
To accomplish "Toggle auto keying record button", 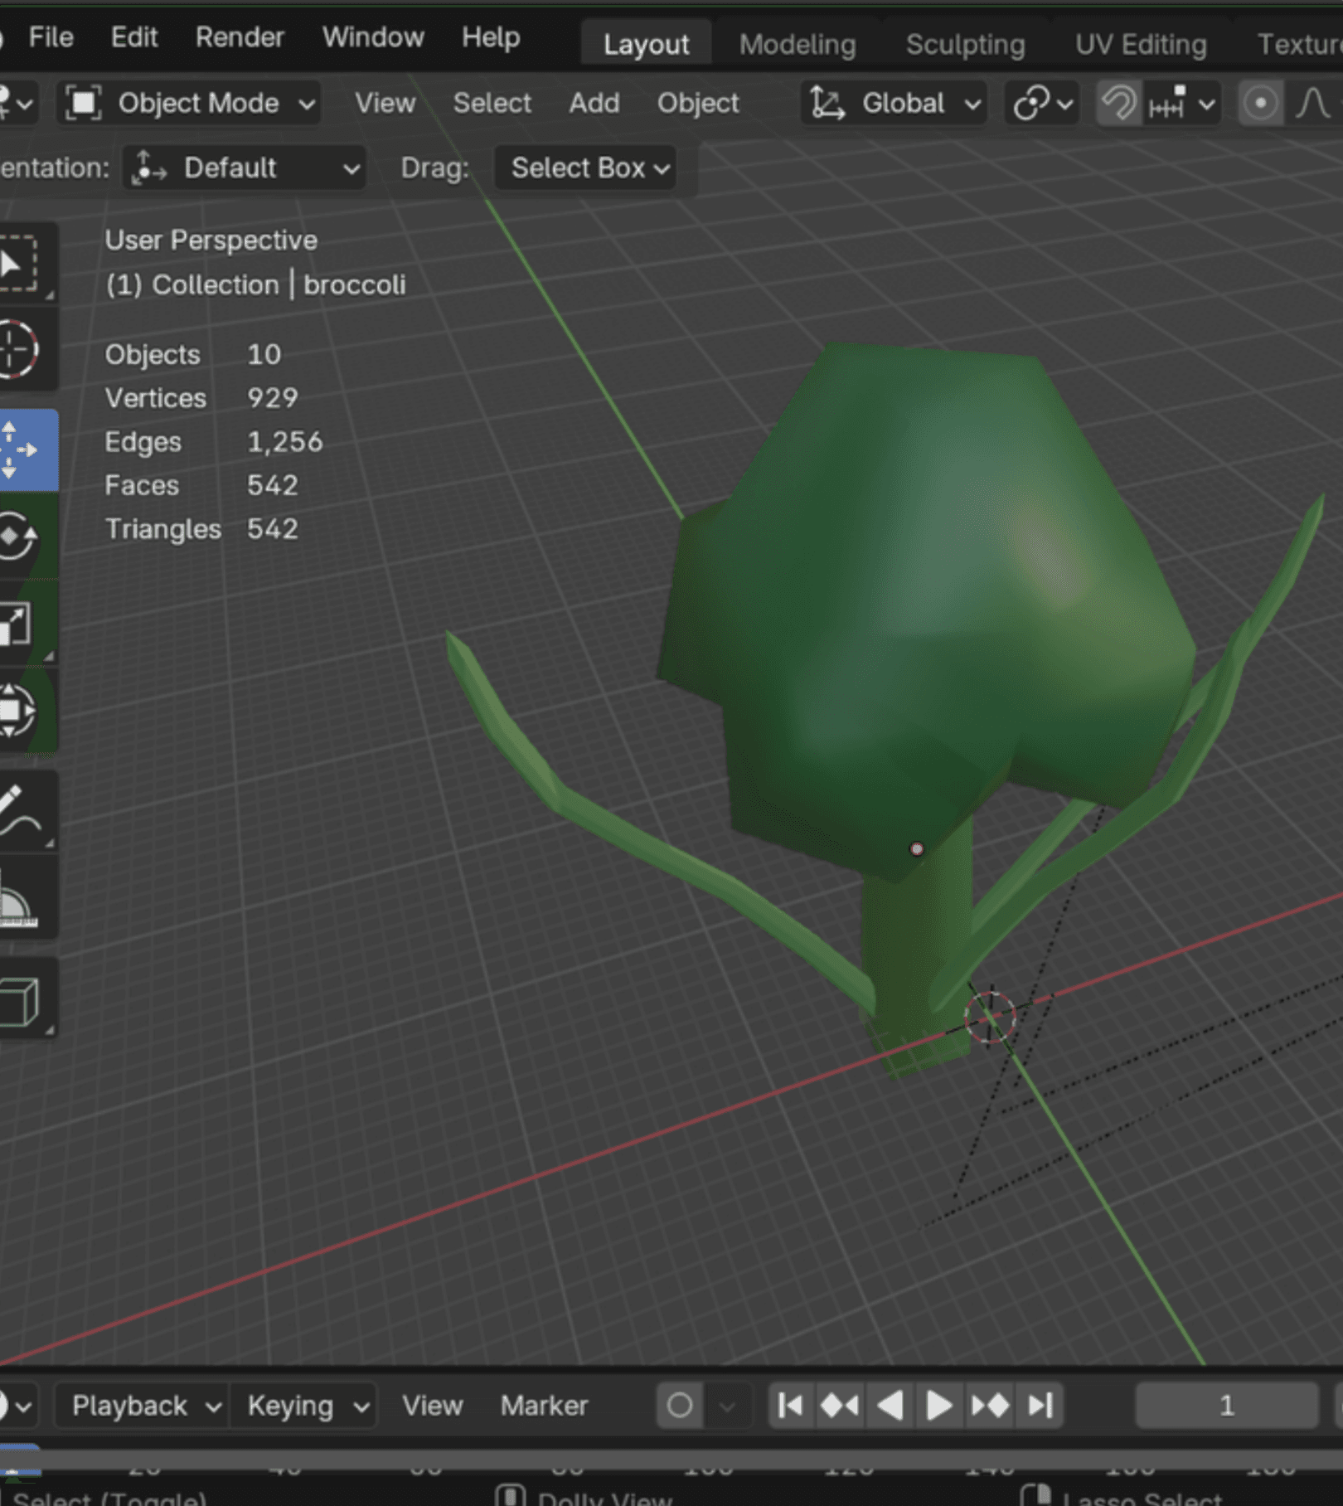I will [x=680, y=1406].
